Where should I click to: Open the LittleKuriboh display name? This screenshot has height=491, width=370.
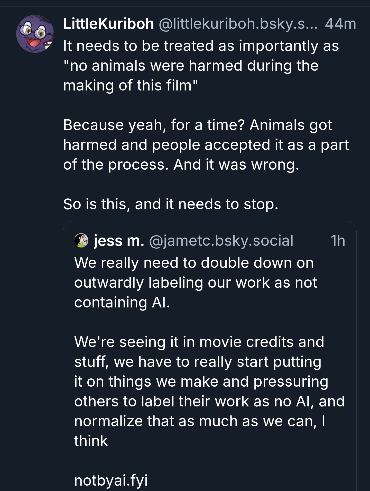pyautogui.click(x=108, y=24)
